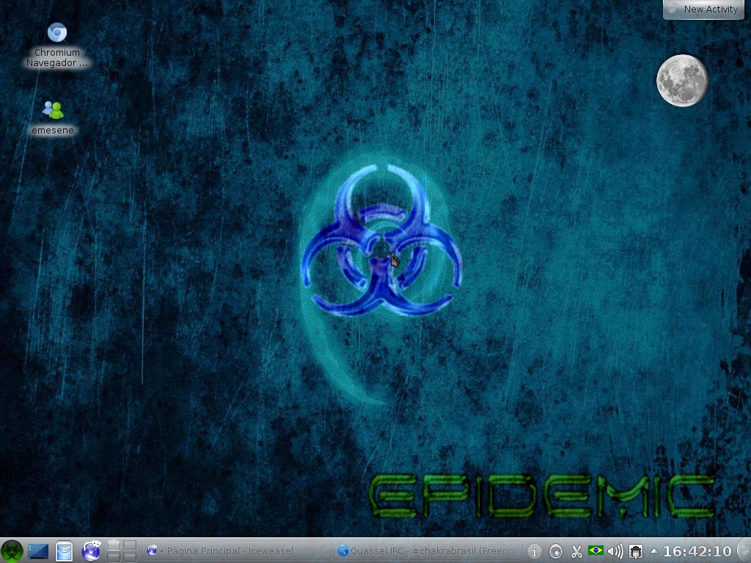The height and width of the screenshot is (563, 751).
Task: Switch to the second virtual desktop in pager
Action: [x=129, y=545]
